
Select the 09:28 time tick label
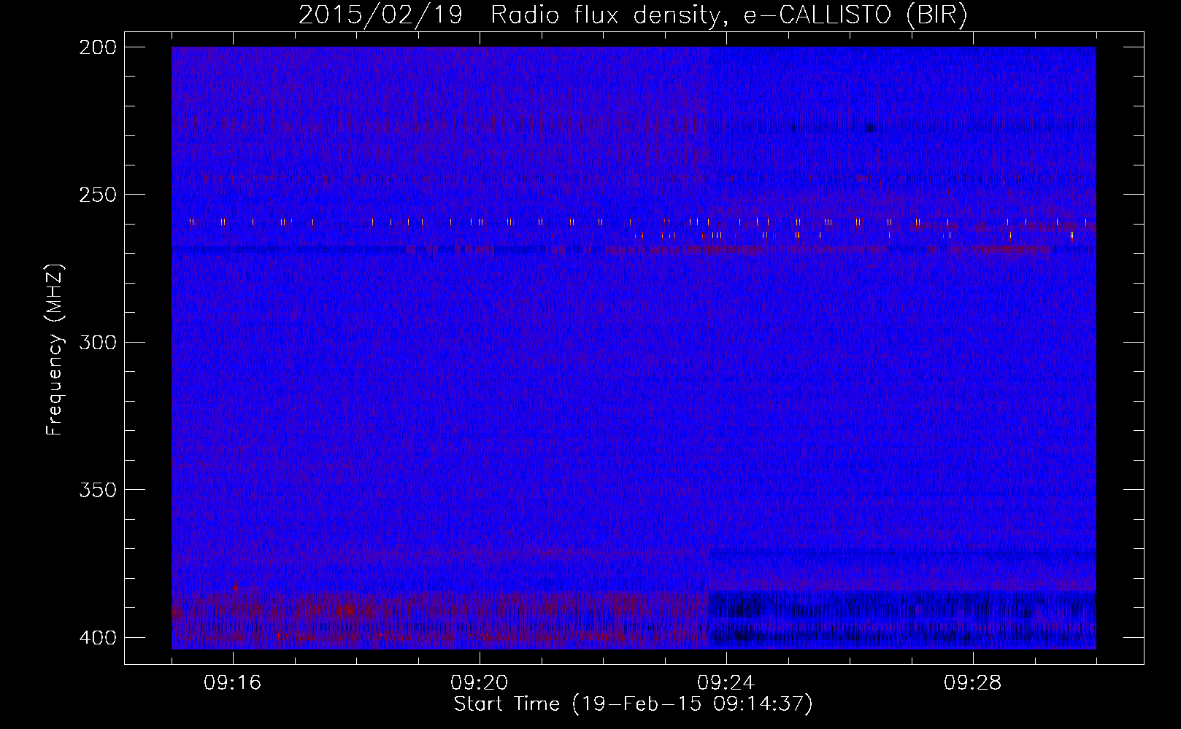pyautogui.click(x=973, y=683)
